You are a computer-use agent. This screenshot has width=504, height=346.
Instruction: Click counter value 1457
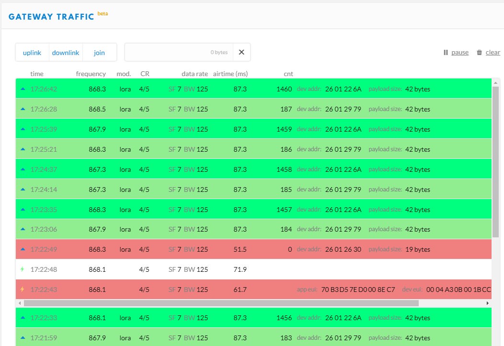point(284,209)
